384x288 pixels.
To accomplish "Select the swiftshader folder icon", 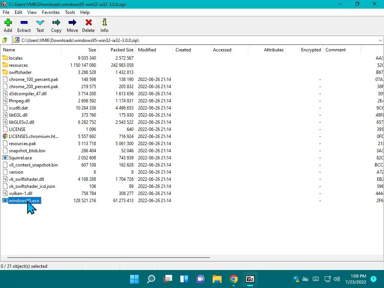I will [5, 72].
